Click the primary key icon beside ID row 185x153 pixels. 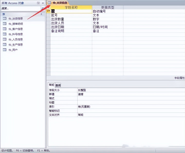48,11
